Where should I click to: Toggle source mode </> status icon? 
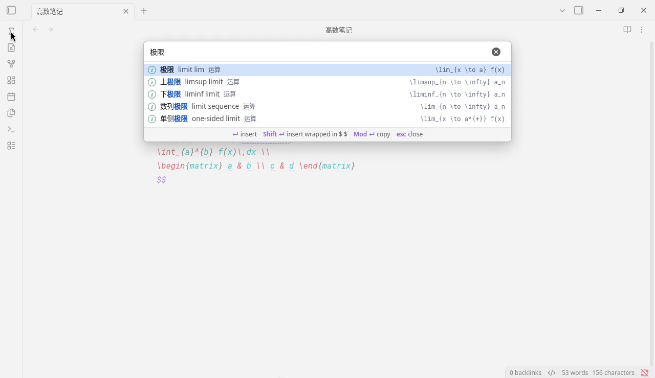pyautogui.click(x=552, y=372)
